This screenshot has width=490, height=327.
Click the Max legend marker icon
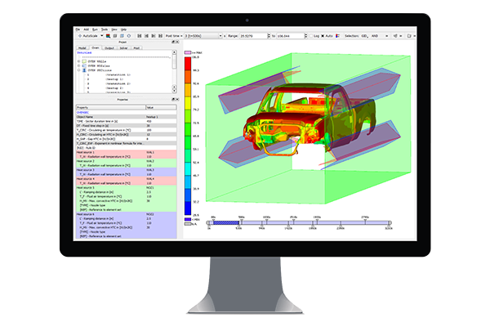[188, 54]
